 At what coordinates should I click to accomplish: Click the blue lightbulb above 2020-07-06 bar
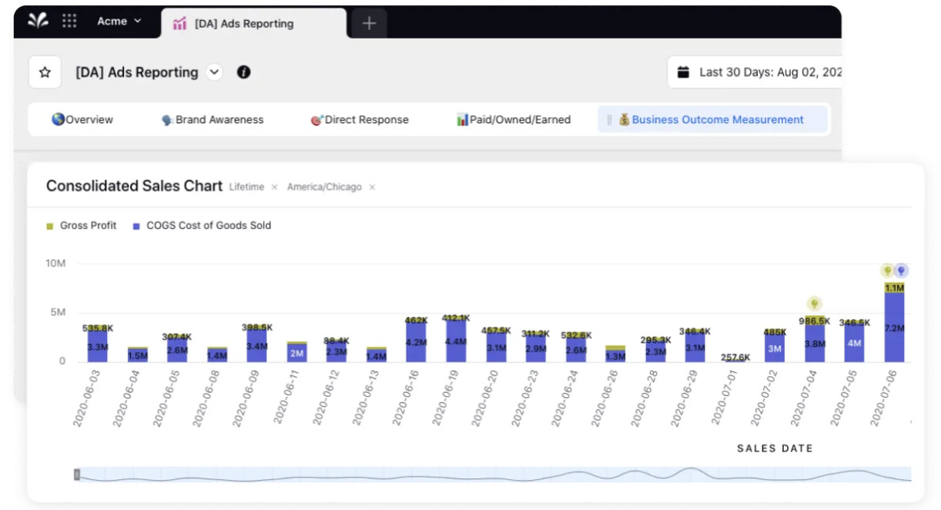(x=902, y=270)
